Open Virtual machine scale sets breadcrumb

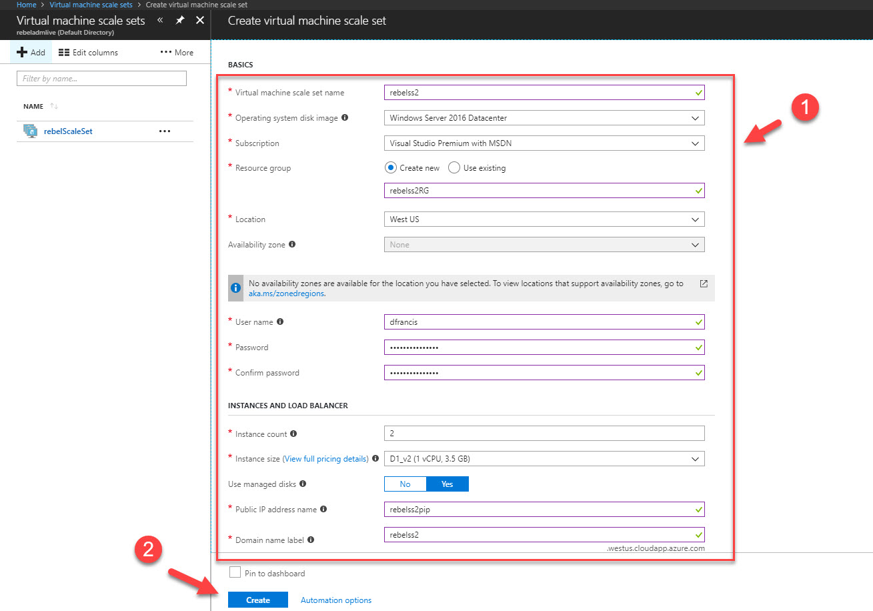[x=91, y=5]
